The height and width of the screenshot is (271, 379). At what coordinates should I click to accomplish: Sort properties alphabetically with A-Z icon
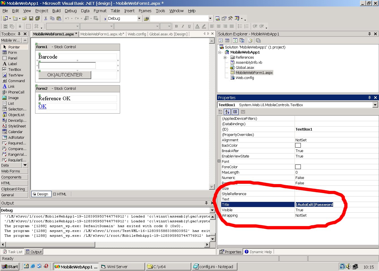227,112
